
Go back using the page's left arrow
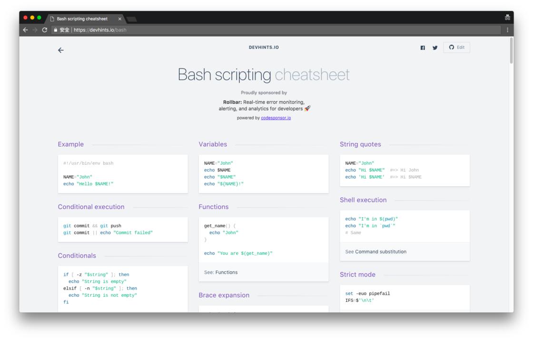[61, 50]
